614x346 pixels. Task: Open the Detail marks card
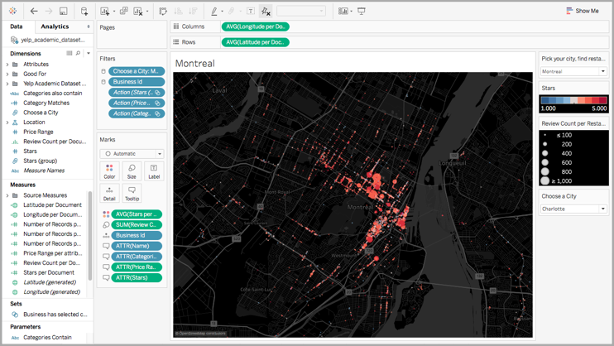tap(109, 193)
